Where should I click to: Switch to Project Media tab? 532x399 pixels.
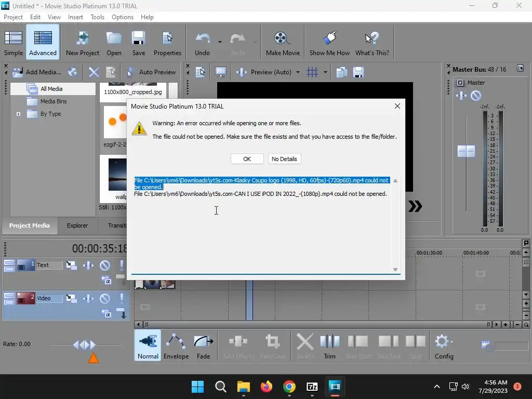[x=30, y=225]
